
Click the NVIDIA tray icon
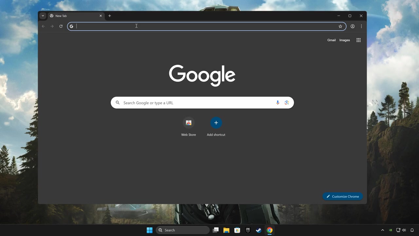tap(390, 230)
